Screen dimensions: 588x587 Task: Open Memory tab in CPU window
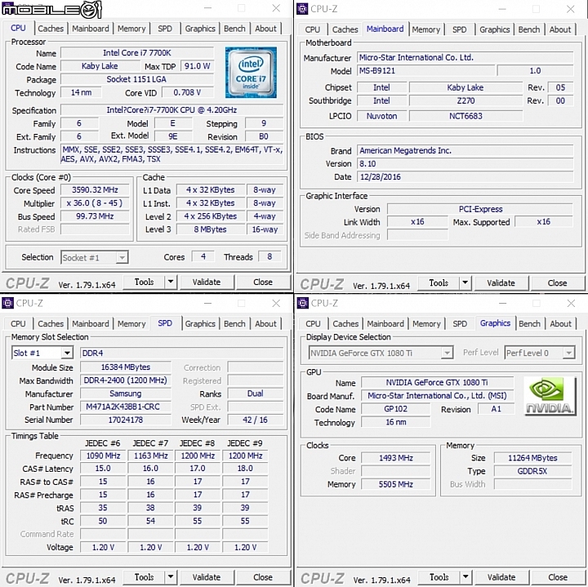pos(131,29)
